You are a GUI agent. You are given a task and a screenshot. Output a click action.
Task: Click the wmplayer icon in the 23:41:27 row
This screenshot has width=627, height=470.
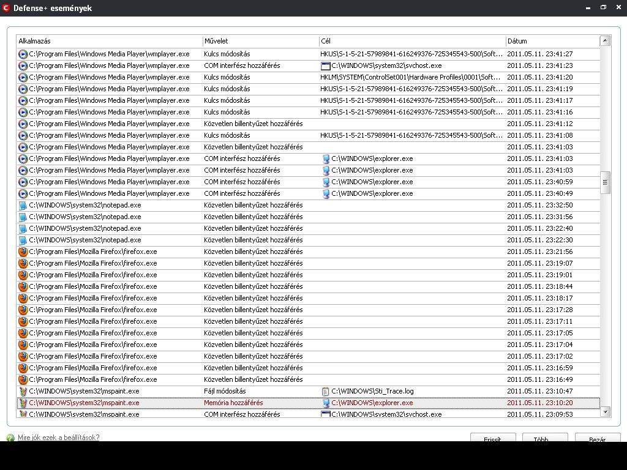pos(23,54)
